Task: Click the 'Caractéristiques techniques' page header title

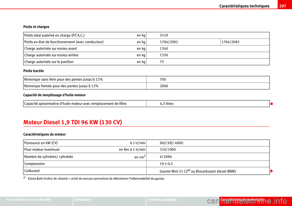Action: coord(244,6)
